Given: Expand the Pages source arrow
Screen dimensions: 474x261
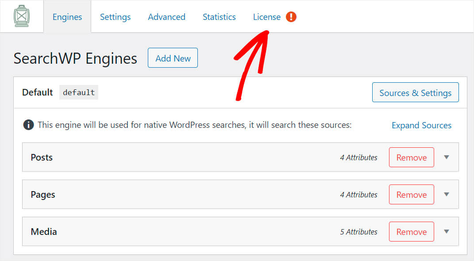Looking at the screenshot, I should 447,194.
